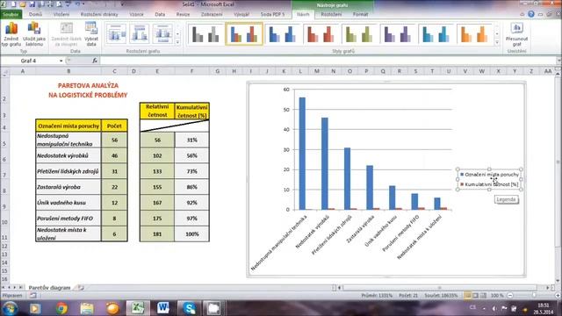Viewport: 562px width, 316px height.
Task: Open chart tools Formát tab
Action: pyautogui.click(x=360, y=14)
